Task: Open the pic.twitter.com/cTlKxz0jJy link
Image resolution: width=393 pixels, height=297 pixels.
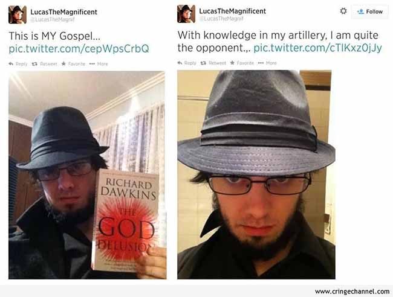Action: pyautogui.click(x=318, y=48)
